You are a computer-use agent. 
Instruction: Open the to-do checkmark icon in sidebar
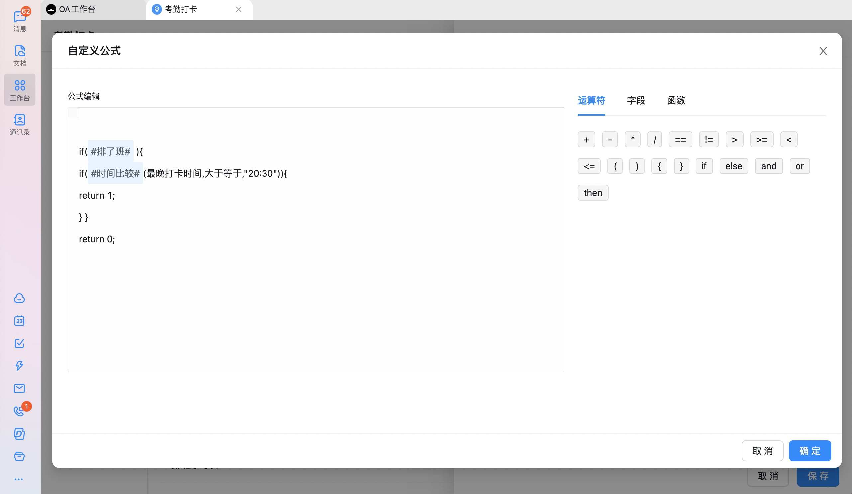coord(19,343)
